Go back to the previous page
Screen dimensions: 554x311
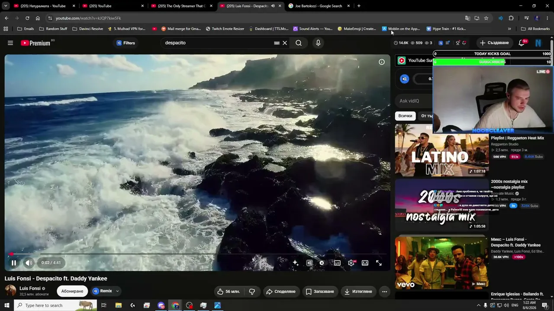[x=6, y=18]
